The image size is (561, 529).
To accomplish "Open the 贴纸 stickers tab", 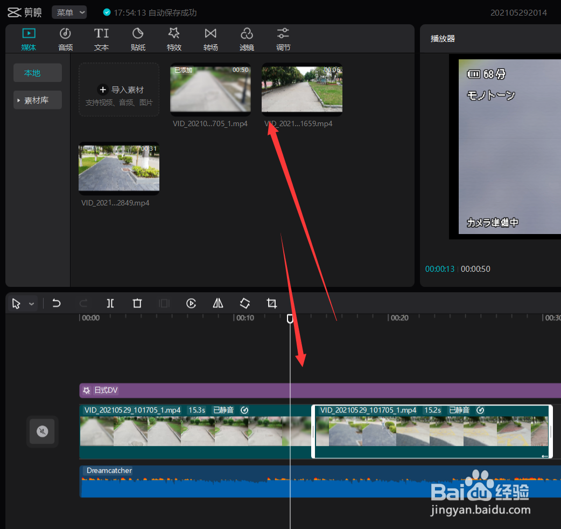I will [x=138, y=39].
